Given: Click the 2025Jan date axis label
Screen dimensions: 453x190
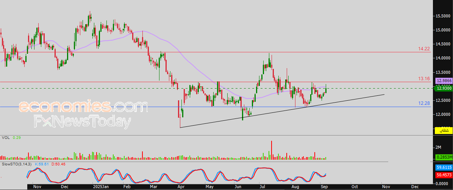Looking at the screenshot, I should [x=101, y=187].
